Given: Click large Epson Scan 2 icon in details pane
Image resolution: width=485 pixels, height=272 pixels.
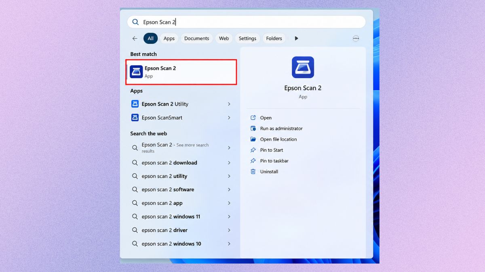Looking at the screenshot, I should 303,67.
